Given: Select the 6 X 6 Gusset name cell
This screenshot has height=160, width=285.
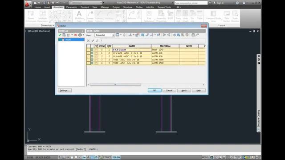Looking at the screenshot, I should click(132, 49).
